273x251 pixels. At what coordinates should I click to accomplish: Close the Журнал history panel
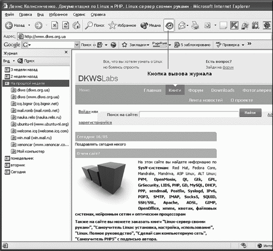click(x=67, y=53)
